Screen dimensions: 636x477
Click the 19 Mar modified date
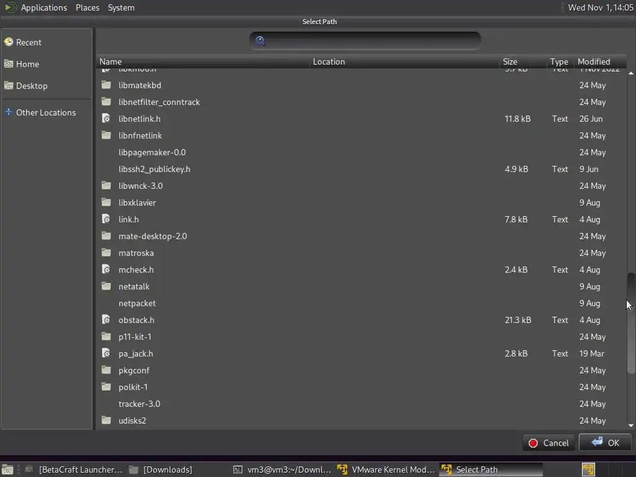click(x=591, y=353)
